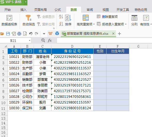Viewport: 152px width, 137px height.
Task: Open print preview icon
Action: click(25, 34)
